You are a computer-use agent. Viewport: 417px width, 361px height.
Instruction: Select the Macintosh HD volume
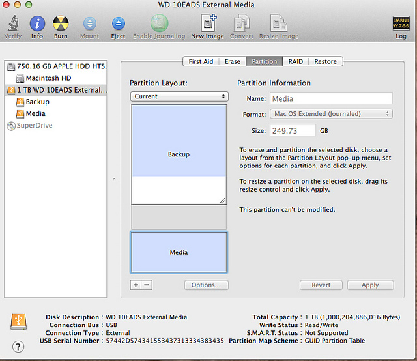pos(55,78)
